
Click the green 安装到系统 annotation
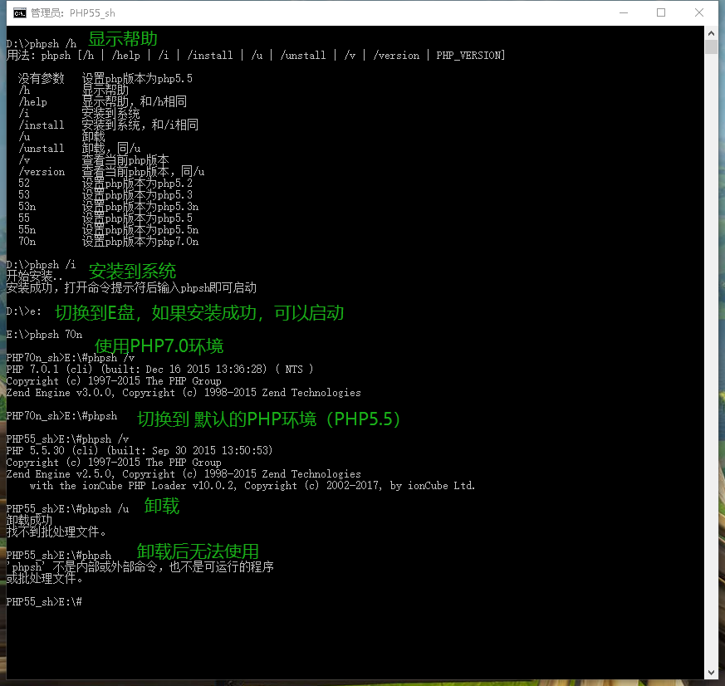tap(132, 271)
